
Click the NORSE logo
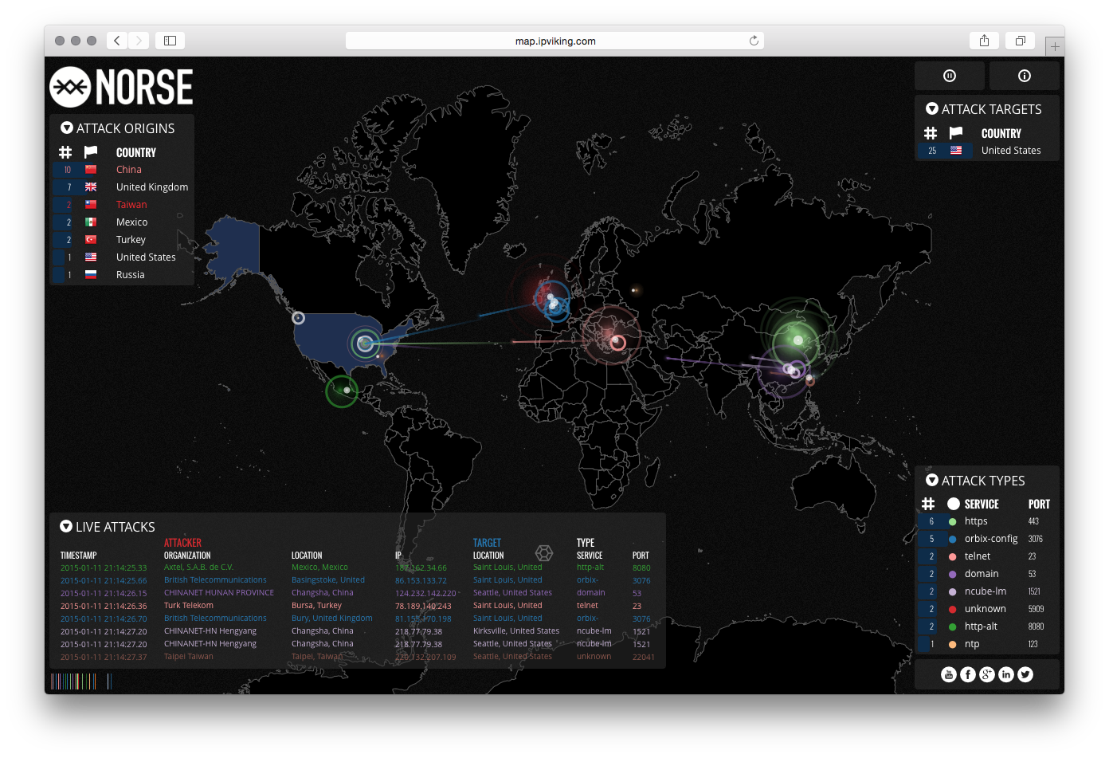120,86
